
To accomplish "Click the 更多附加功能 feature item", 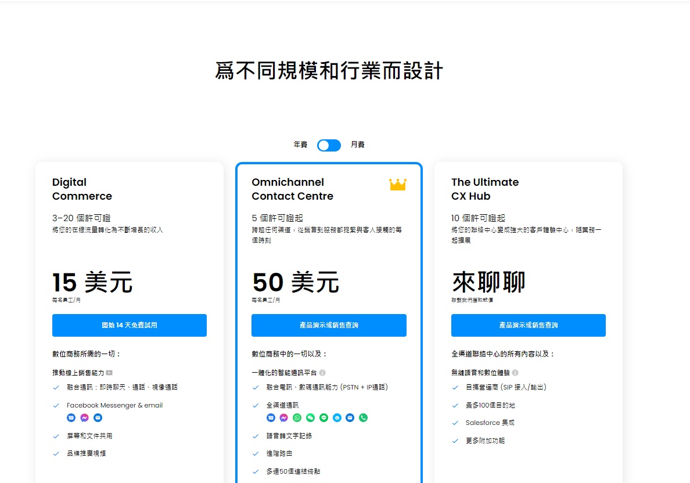I will coord(485,441).
